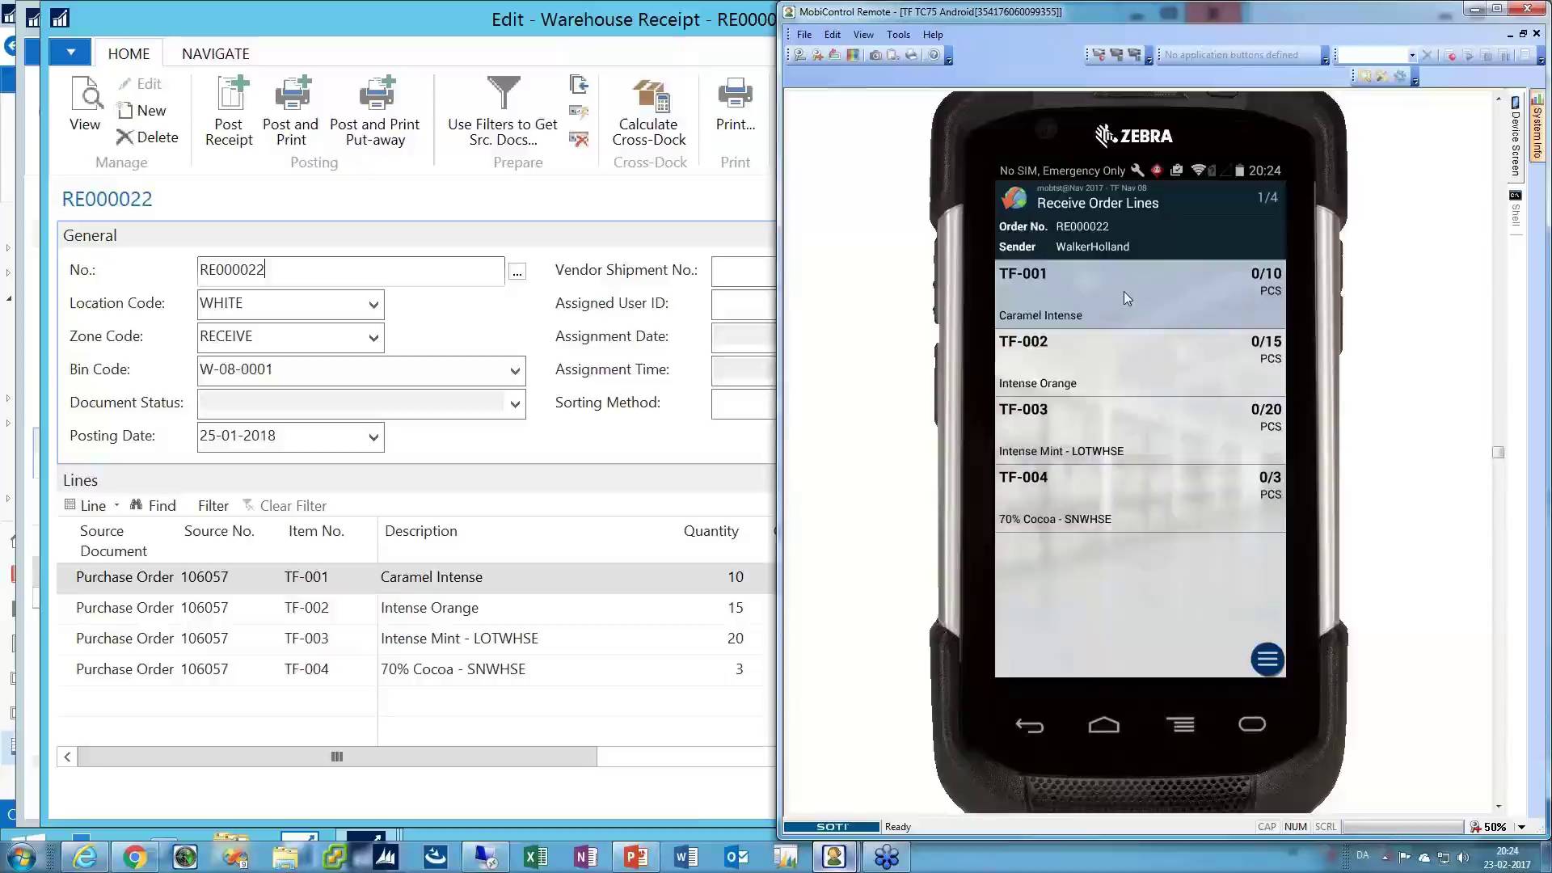The width and height of the screenshot is (1552, 873).
Task: Expand the Zone Code dropdown
Action: 373,338
